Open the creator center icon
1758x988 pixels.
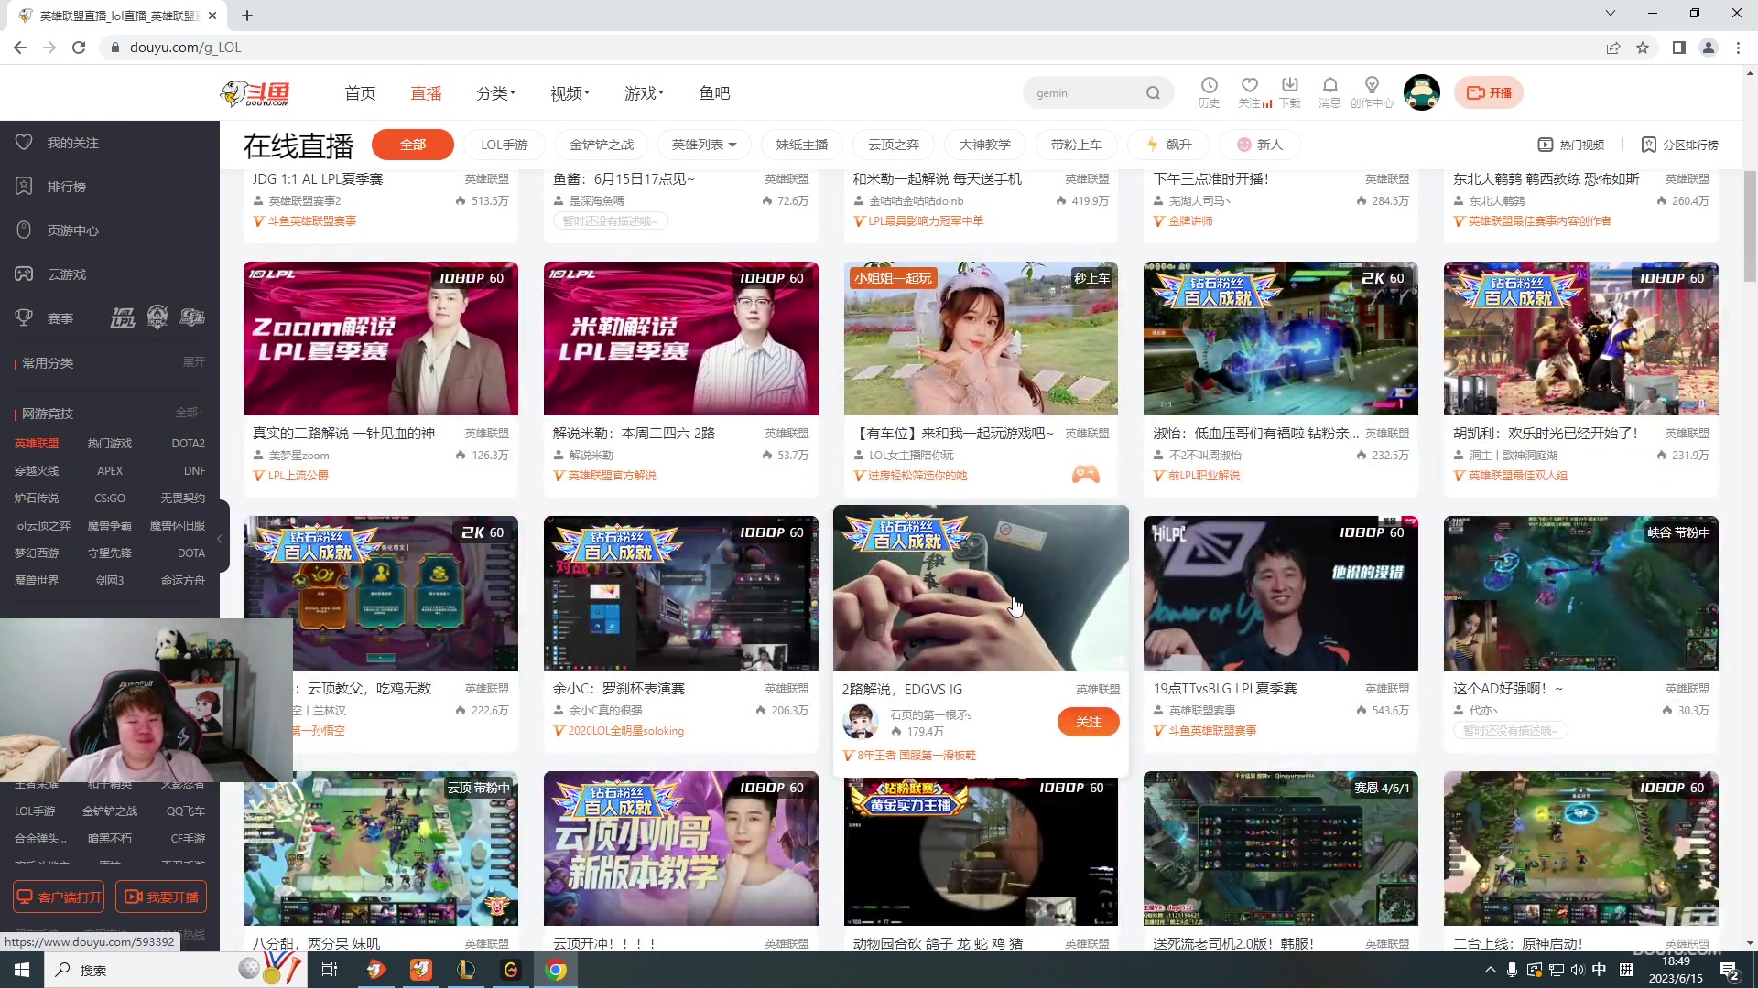pos(1371,85)
